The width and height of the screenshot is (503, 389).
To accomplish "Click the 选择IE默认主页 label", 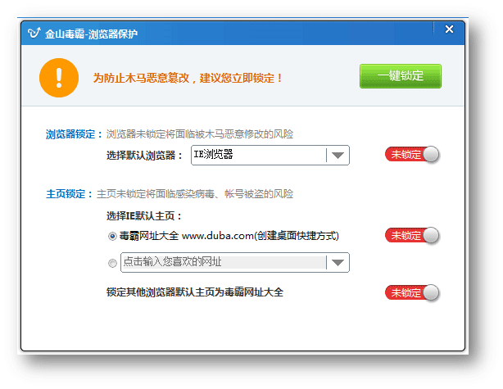I will point(144,216).
